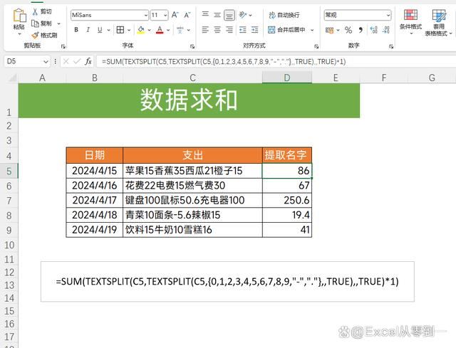Viewport: 456px width, 348px height.
Task: Toggle Wrap Text (自动换行)
Action: tap(284, 15)
